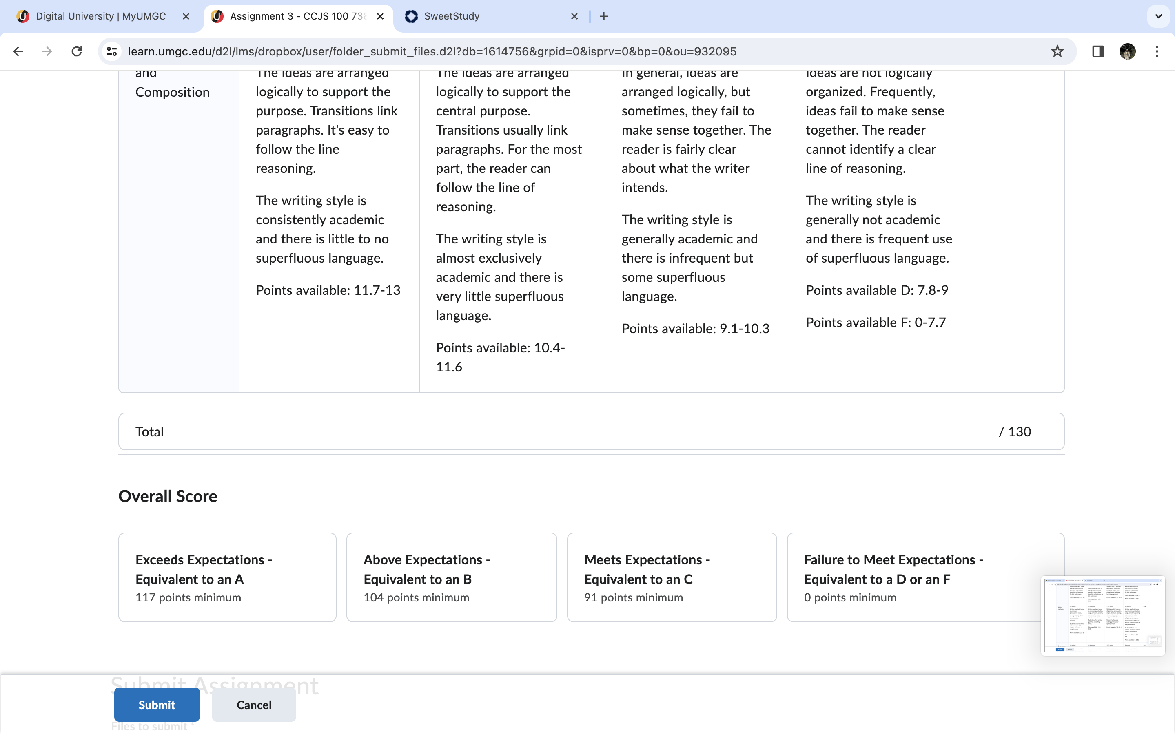
Task: Expand the tab search dropdown arrow
Action: pos(1159,16)
